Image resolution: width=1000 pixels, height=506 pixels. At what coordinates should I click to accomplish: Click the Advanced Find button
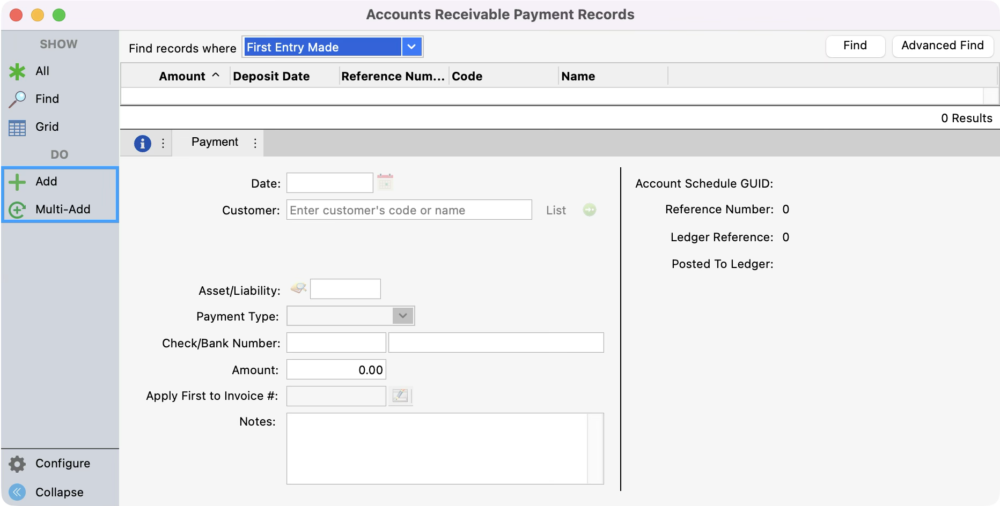[x=943, y=46]
